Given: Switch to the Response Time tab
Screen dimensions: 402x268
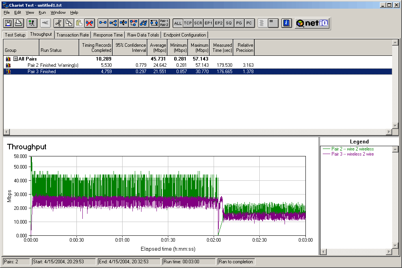Looking at the screenshot, I should 108,35.
